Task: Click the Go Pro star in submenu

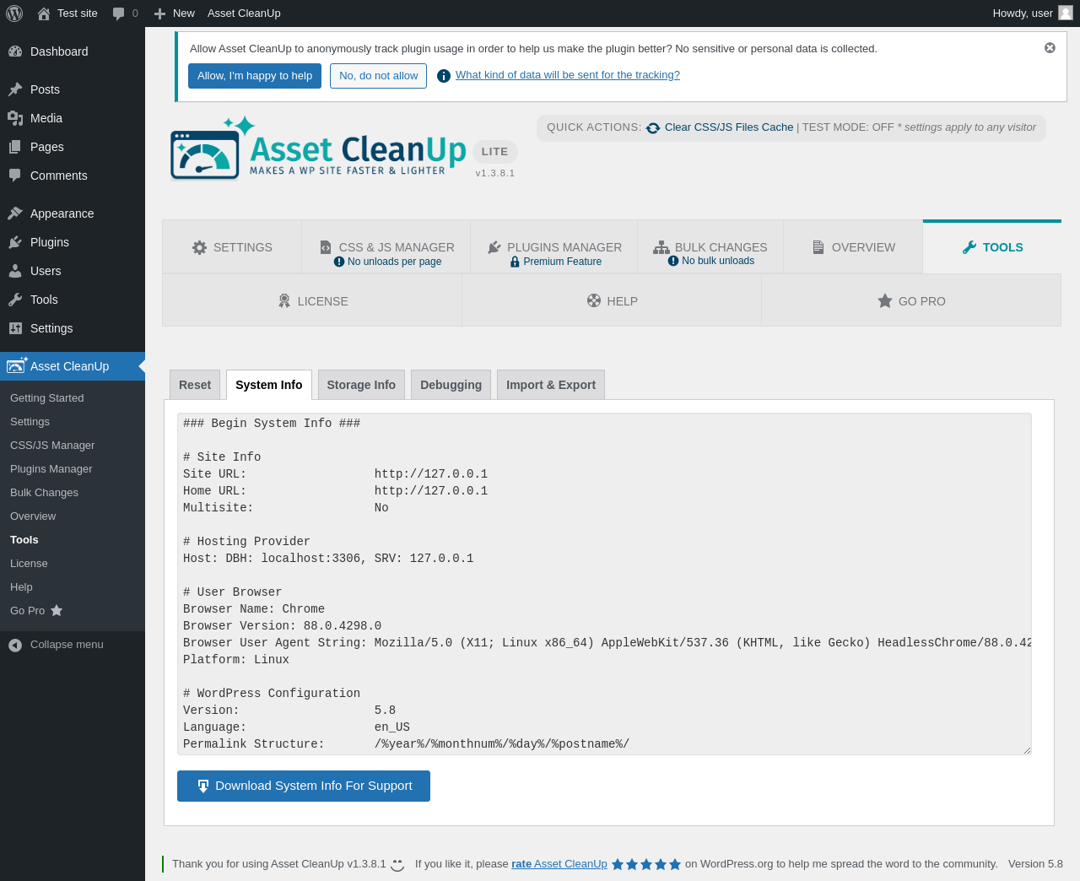Action: click(x=57, y=610)
